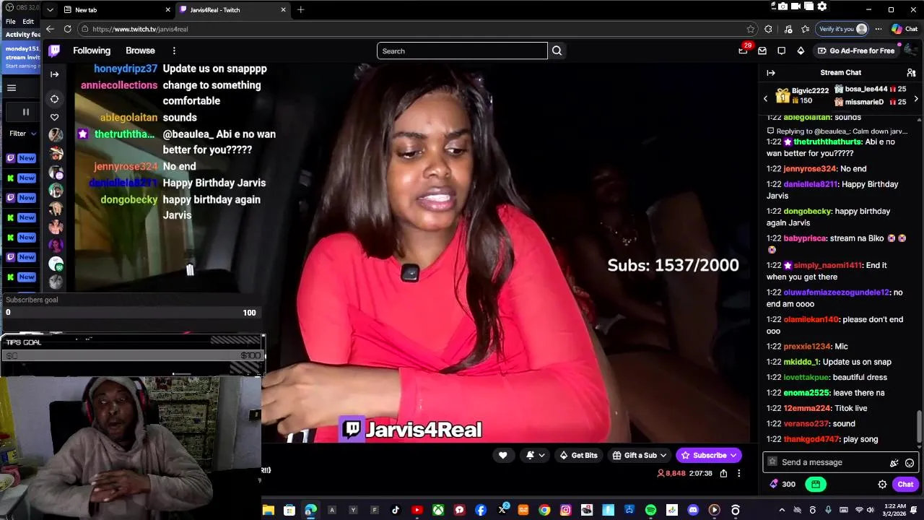Open TikTok from the taskbar

click(396, 510)
